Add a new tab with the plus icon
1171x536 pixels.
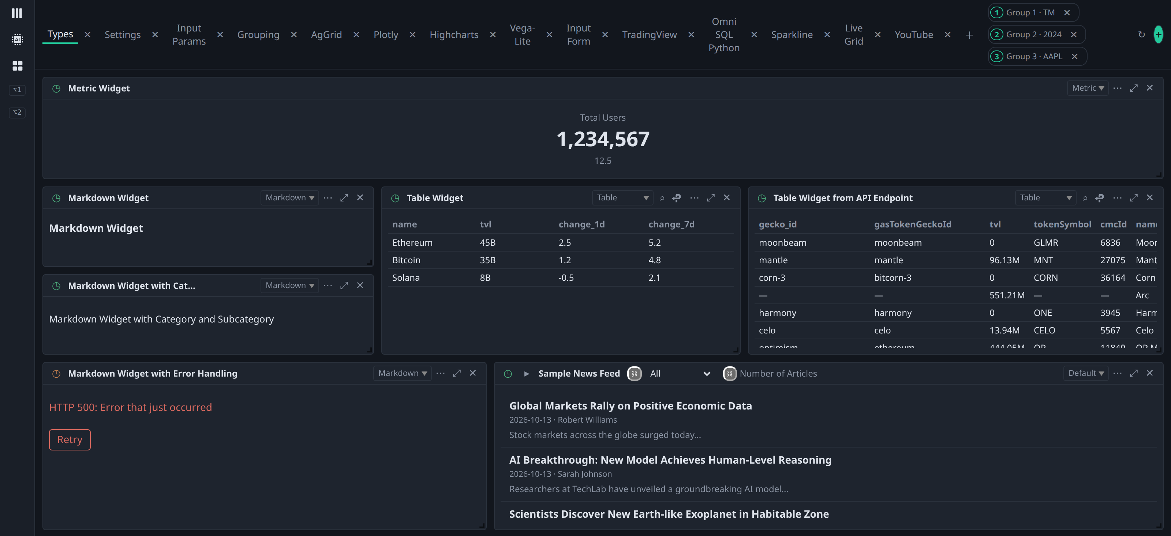pyautogui.click(x=969, y=35)
